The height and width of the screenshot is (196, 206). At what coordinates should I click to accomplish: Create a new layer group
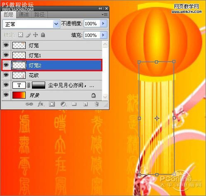click(x=74, y=104)
